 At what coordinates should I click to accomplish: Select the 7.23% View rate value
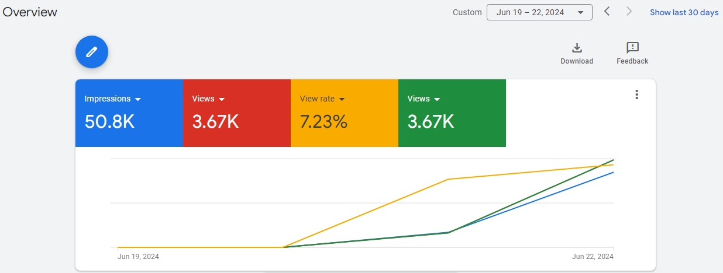coord(323,121)
